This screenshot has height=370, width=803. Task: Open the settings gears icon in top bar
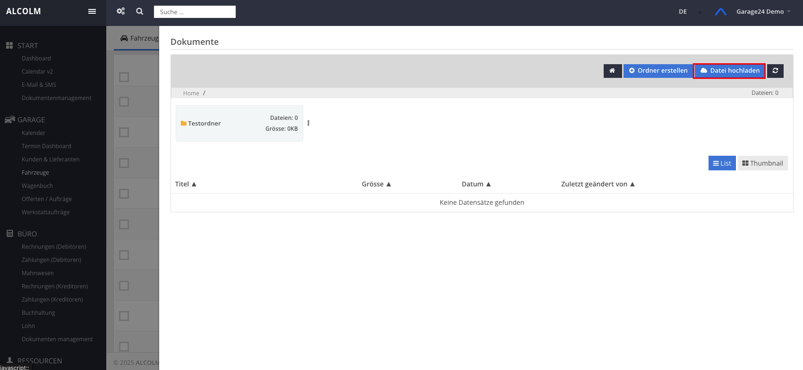point(121,11)
